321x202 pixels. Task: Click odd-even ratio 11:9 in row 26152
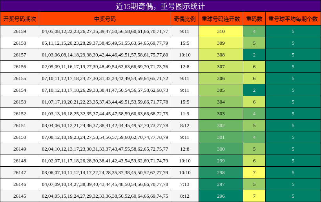coord(185,114)
